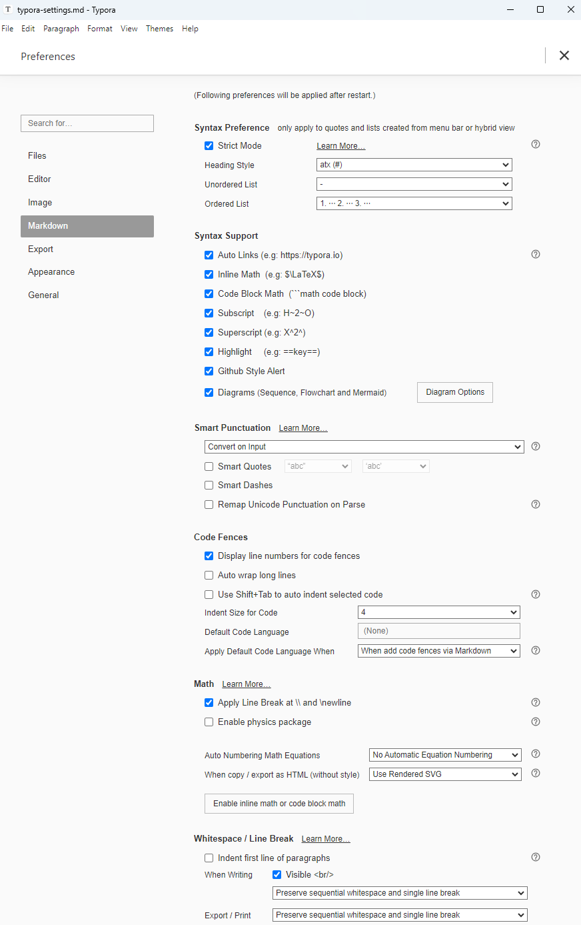Disable Inline Math checkbox
This screenshot has height=925, width=581.
[209, 274]
